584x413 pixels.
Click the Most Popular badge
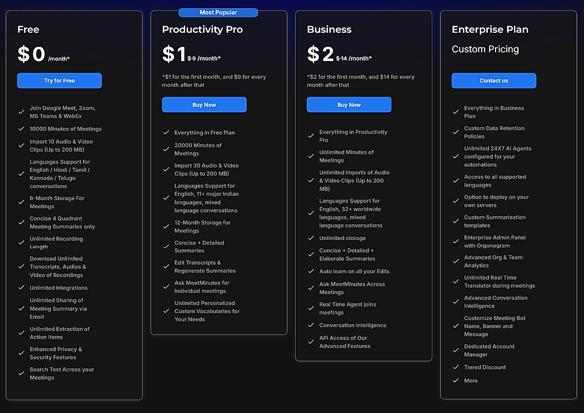[218, 12]
